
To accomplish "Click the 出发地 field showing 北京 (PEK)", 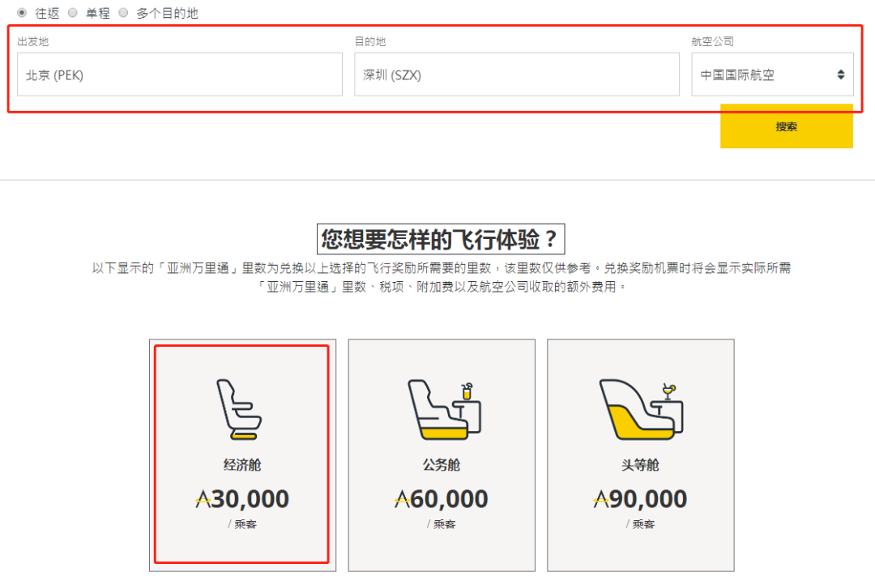I will 180,75.
